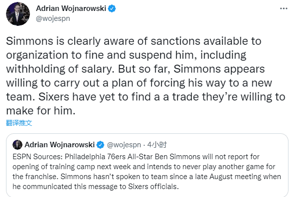Open the three-dot more options menu
Screen dimensions: 291x197
(x=284, y=8)
